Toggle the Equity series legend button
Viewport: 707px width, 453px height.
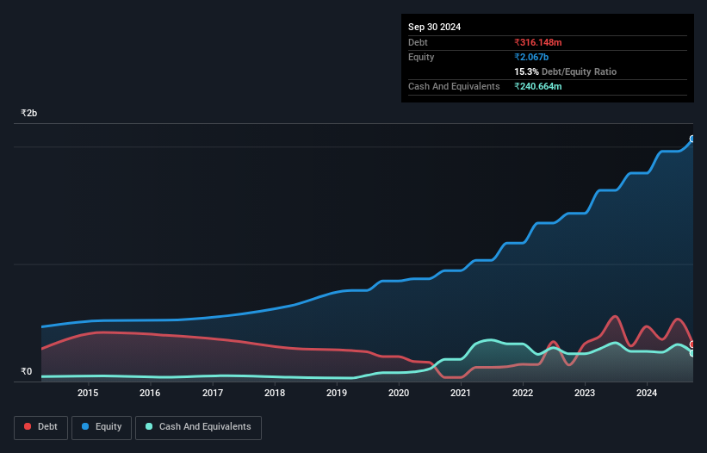coord(102,427)
